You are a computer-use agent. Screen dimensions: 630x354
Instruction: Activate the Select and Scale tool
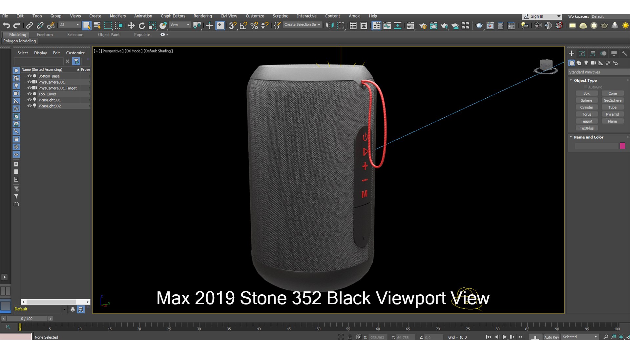point(152,25)
